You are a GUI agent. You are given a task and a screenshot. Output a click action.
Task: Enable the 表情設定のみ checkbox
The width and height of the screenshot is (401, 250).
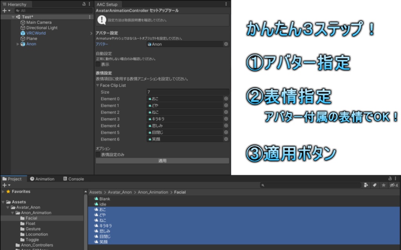(x=98, y=154)
